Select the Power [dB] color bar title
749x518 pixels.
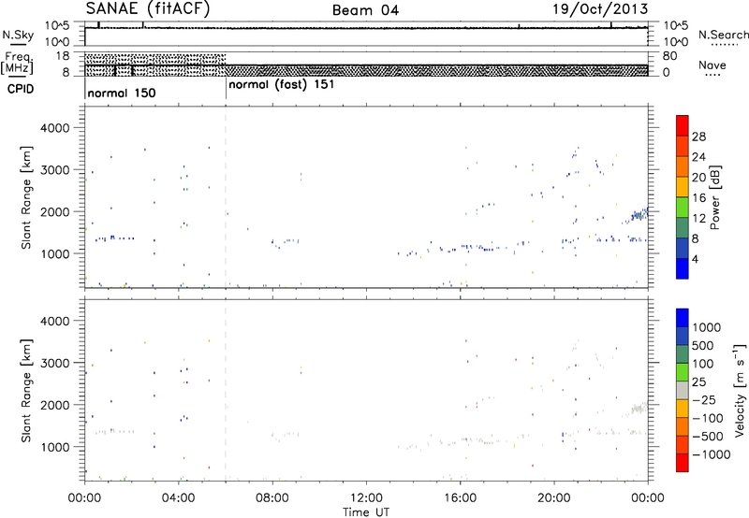715,197
